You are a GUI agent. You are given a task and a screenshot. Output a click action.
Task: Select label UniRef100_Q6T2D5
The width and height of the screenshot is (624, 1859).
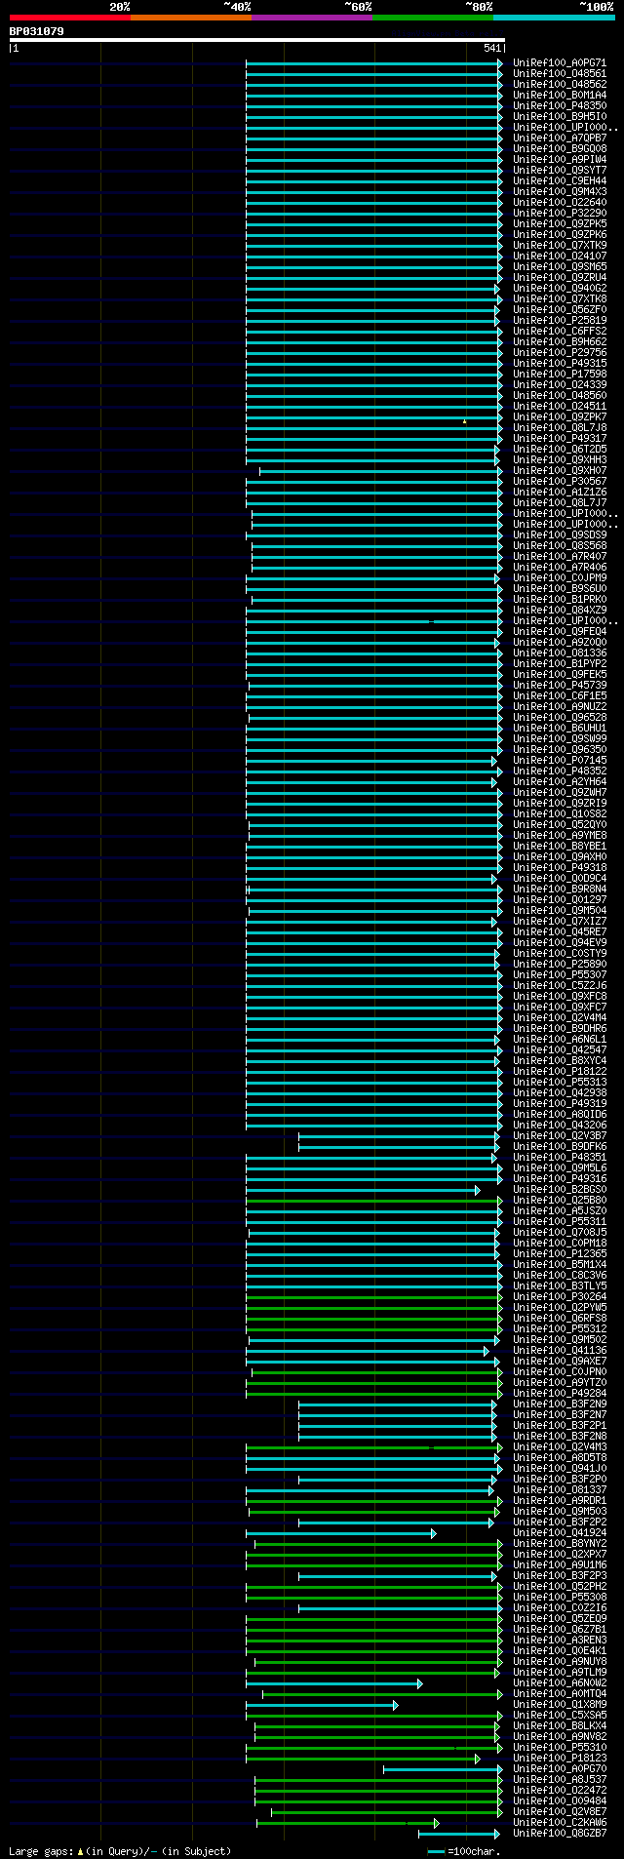pyautogui.click(x=560, y=450)
